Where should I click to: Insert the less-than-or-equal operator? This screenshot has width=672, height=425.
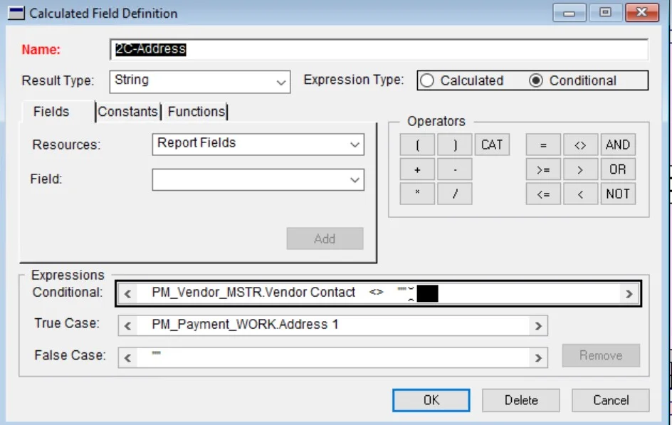pyautogui.click(x=543, y=194)
